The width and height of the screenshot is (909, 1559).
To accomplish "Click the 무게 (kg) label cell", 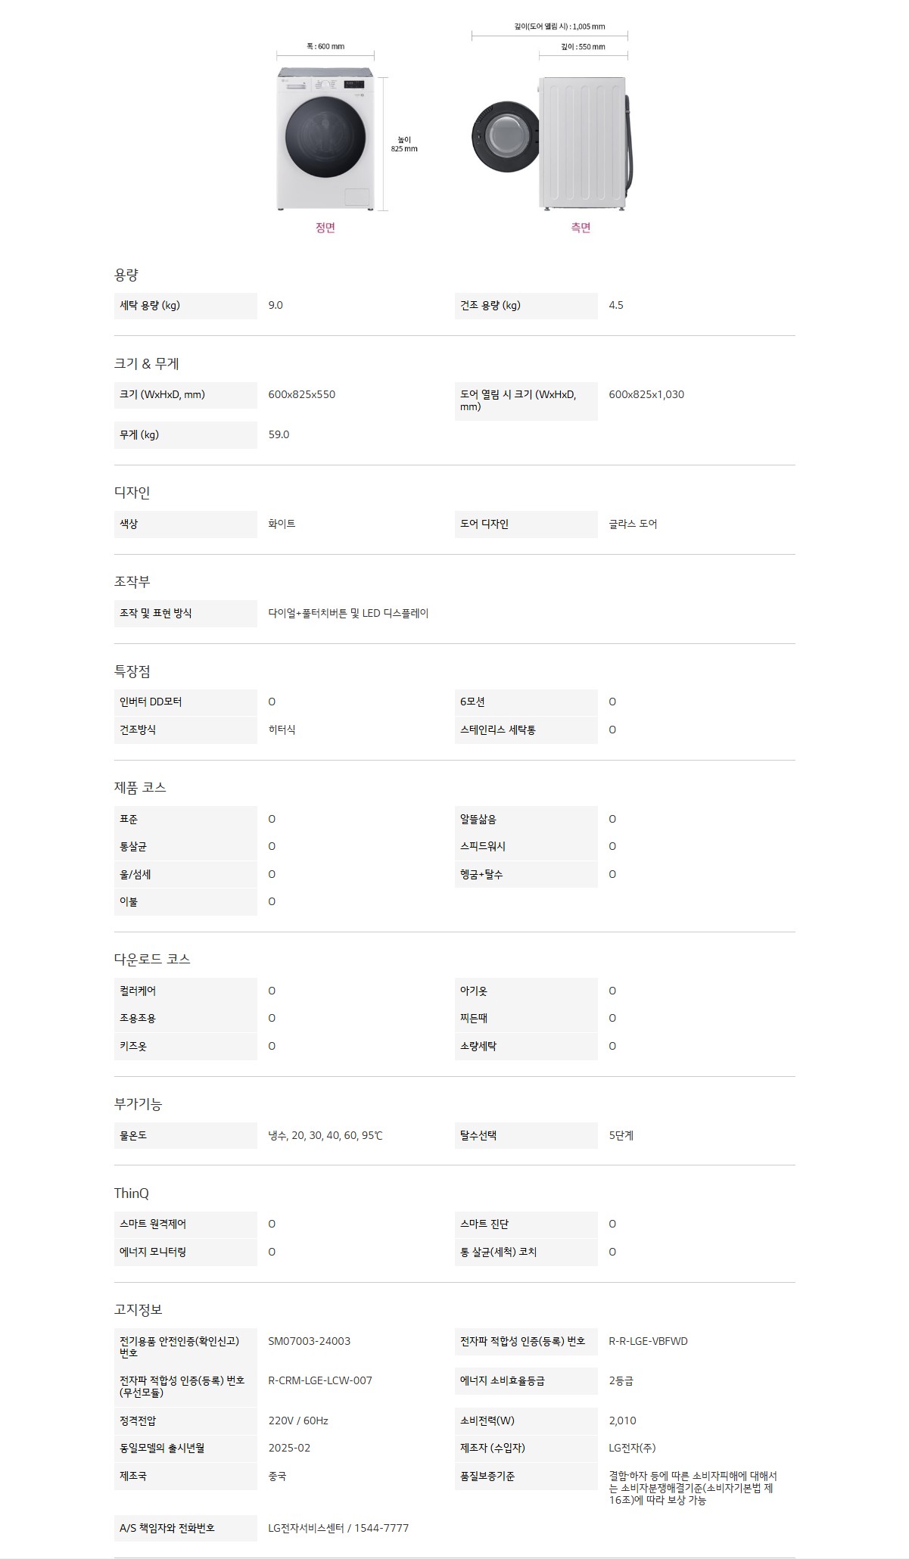I will pyautogui.click(x=139, y=435).
